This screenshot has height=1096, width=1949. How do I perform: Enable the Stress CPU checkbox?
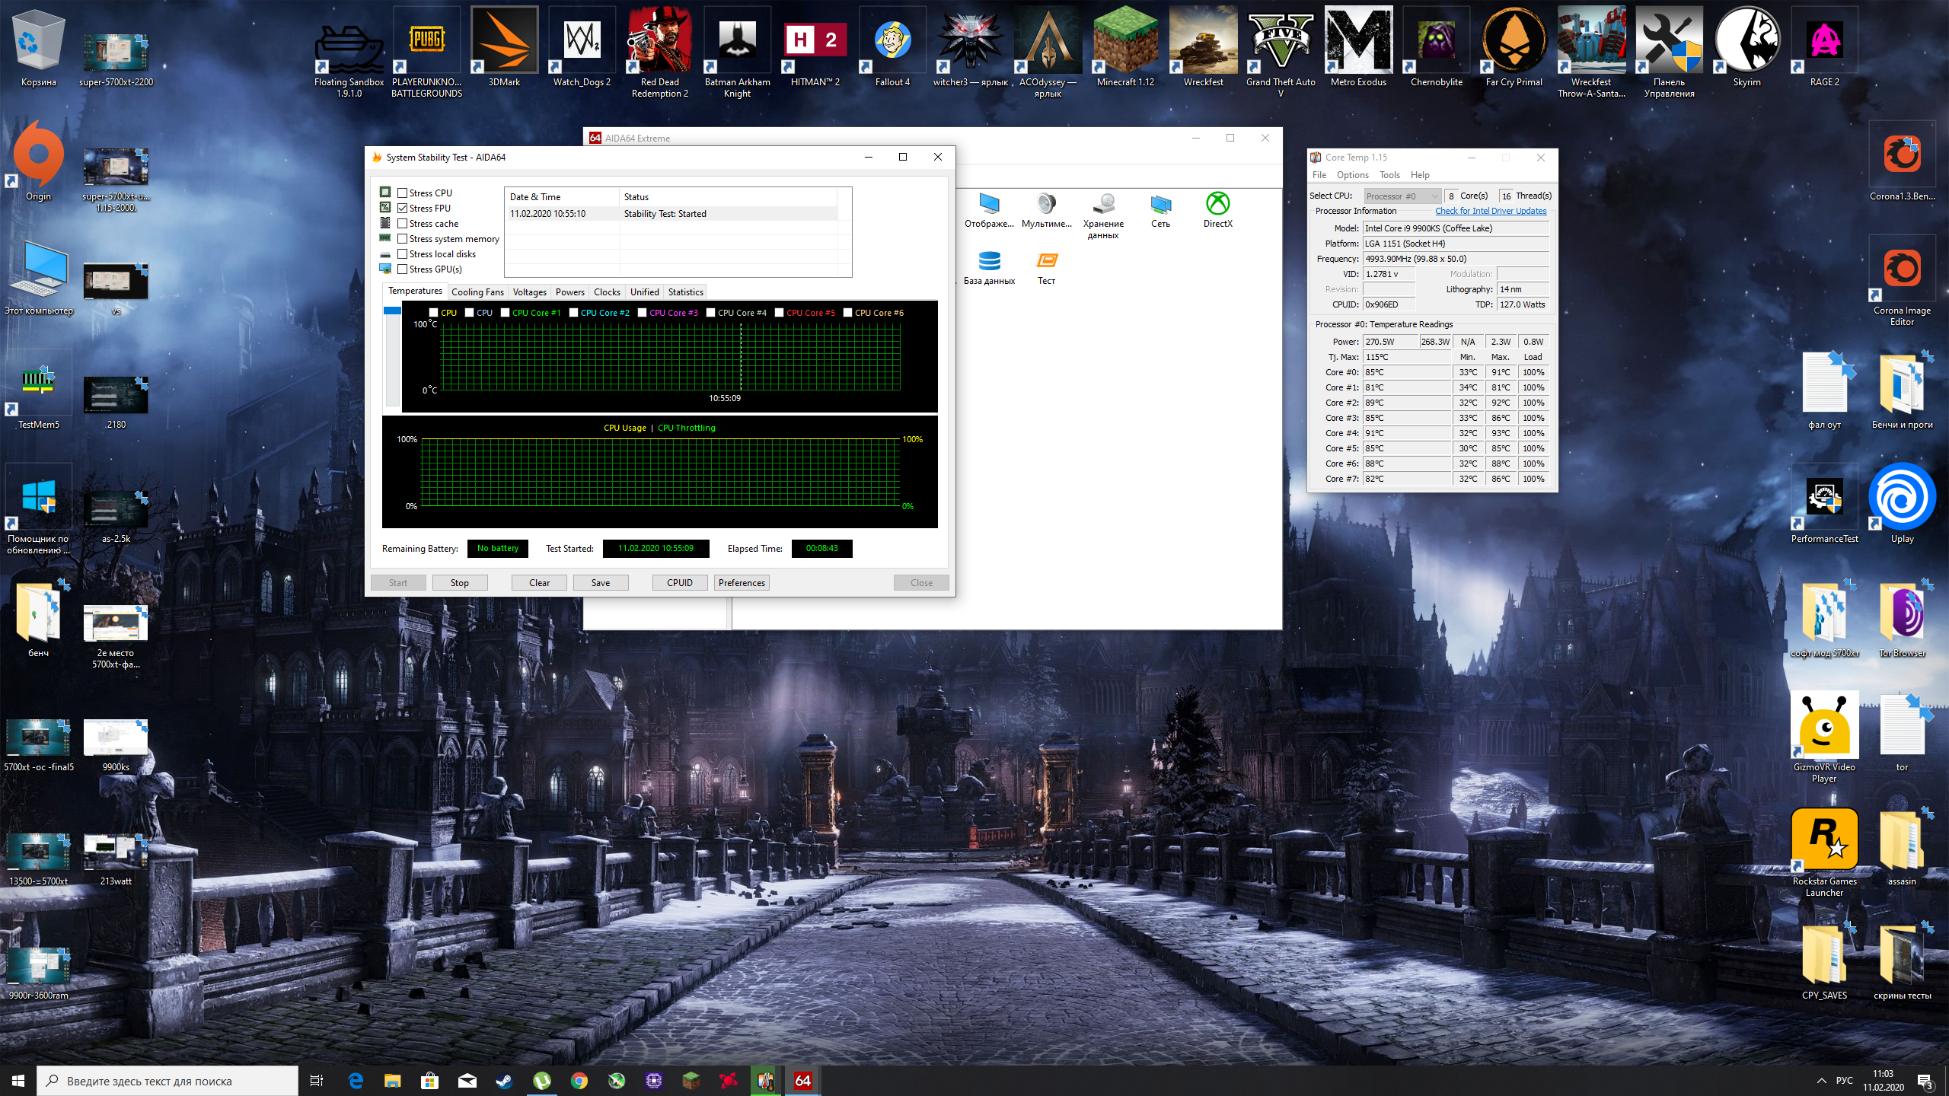click(403, 193)
